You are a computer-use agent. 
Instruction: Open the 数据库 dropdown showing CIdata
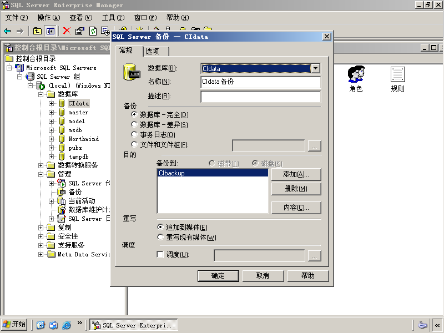(x=315, y=68)
